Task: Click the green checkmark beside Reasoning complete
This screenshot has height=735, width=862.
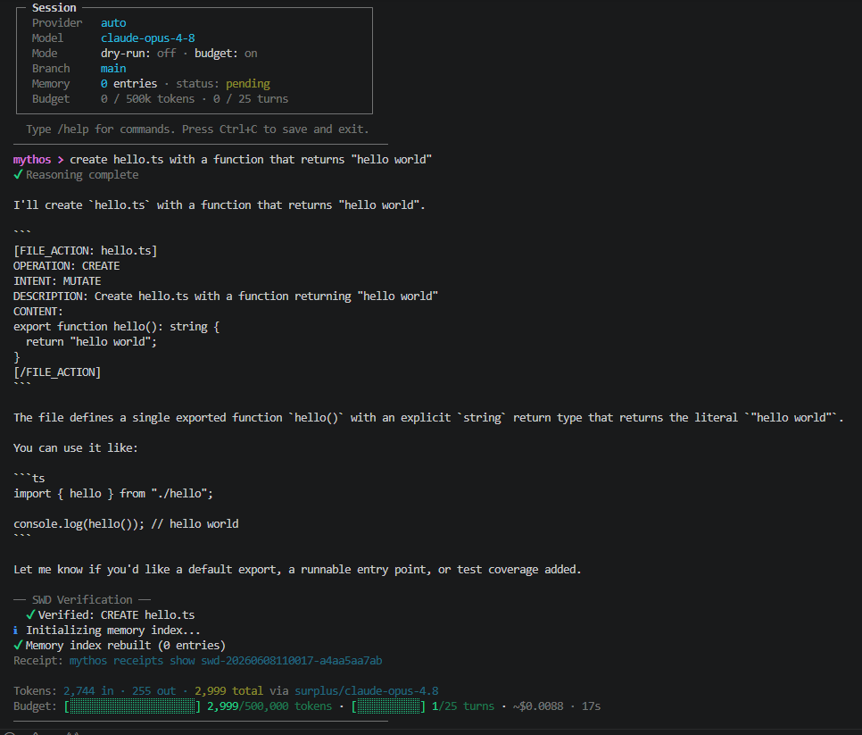Action: (x=18, y=174)
